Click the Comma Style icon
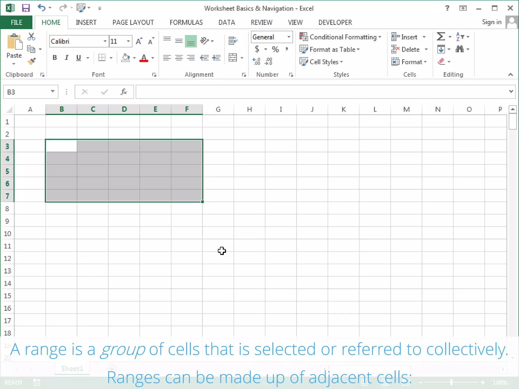 287,49
